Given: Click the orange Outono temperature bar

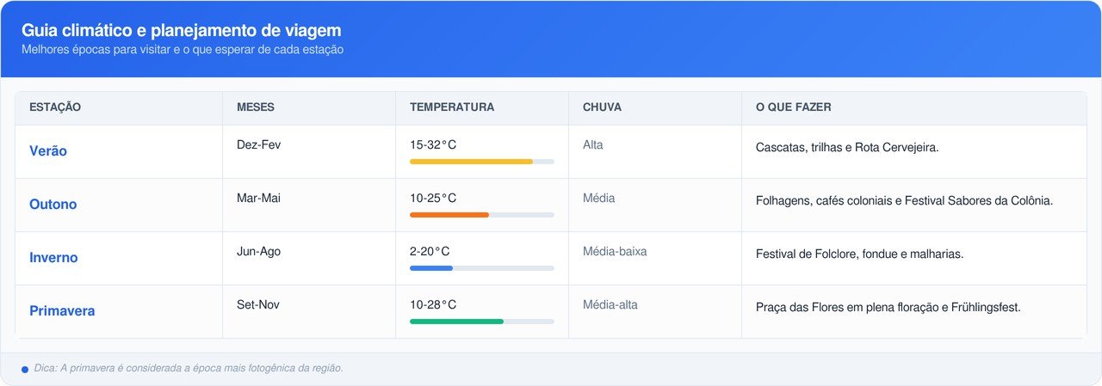Looking at the screenshot, I should pos(449,215).
